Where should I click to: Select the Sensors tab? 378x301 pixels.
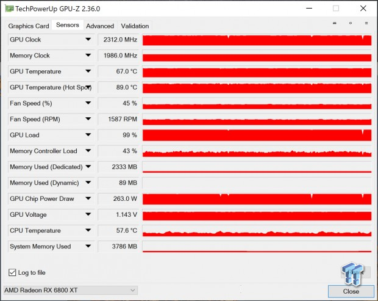coord(68,25)
